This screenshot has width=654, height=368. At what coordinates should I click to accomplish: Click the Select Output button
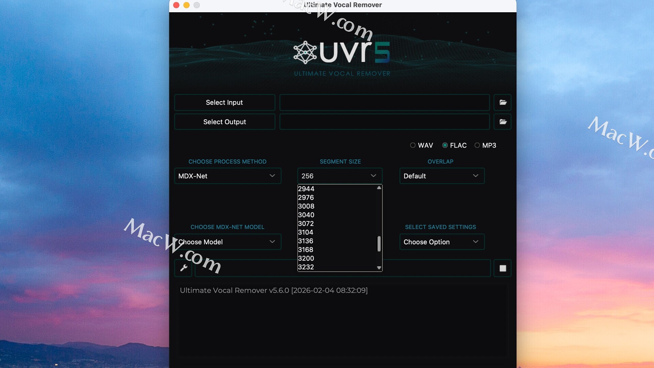[x=224, y=122]
